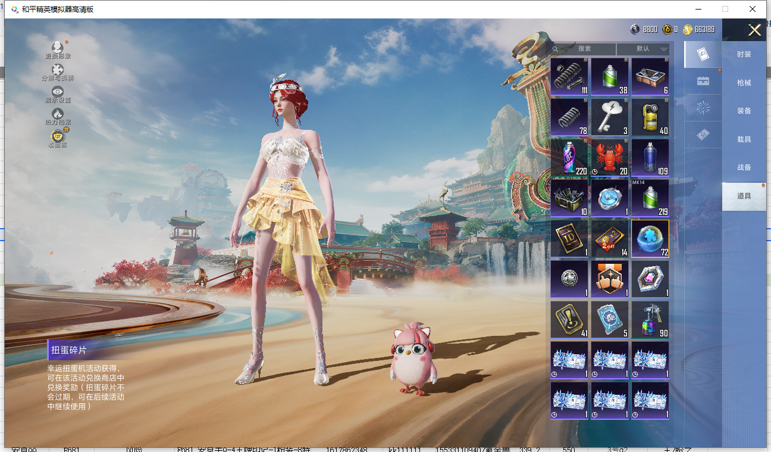This screenshot has height=452, width=771.
Task: Select the weapon crate item with count 10
Action: [x=569, y=198]
